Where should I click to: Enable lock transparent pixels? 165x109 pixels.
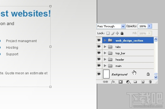[108, 33]
